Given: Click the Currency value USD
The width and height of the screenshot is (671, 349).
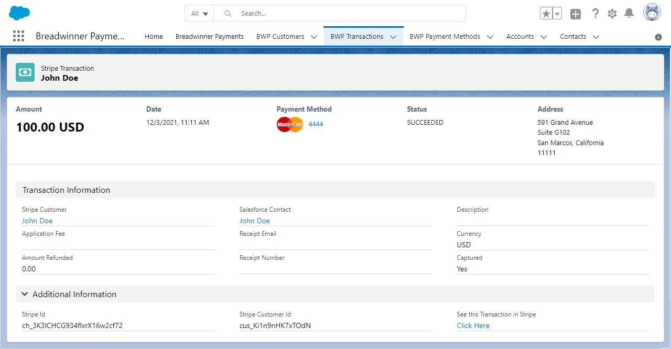Looking at the screenshot, I should [464, 245].
